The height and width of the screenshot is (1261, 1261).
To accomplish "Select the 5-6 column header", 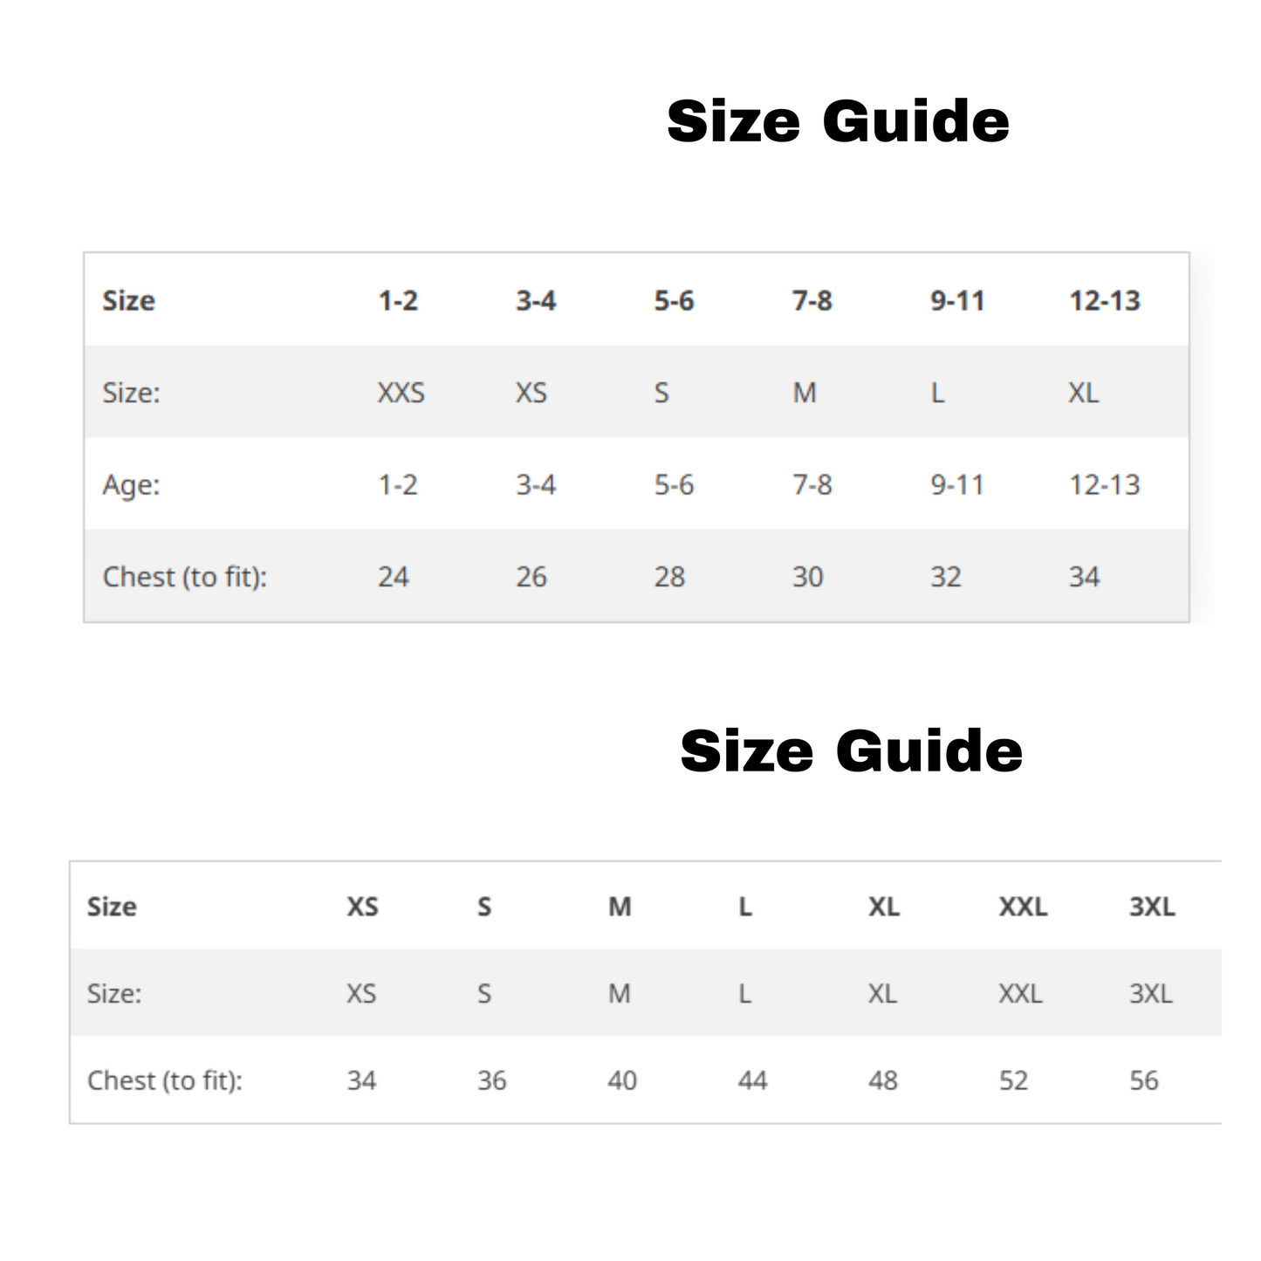I will (674, 301).
